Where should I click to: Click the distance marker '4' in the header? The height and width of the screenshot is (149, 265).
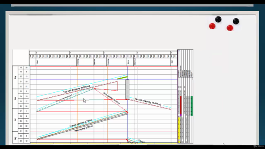click(171, 53)
